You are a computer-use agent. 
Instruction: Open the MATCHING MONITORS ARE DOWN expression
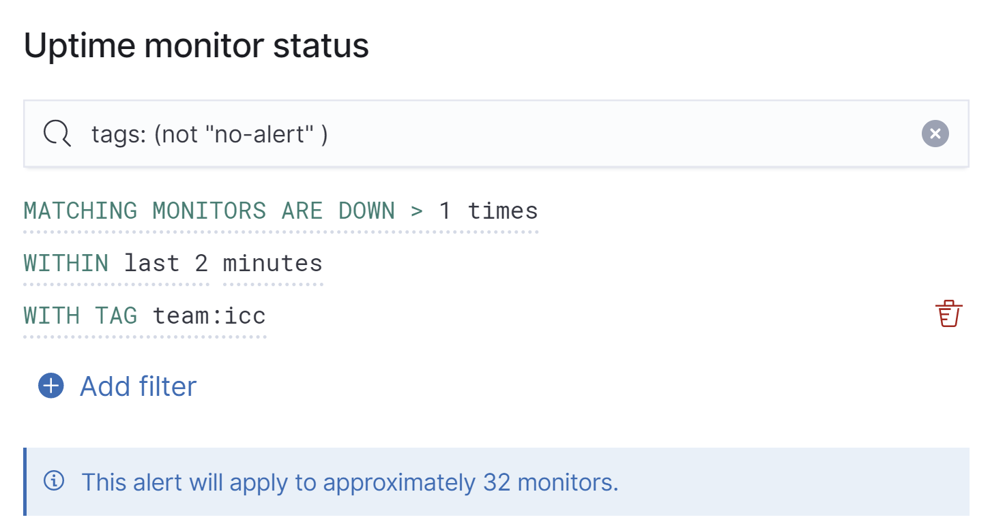coord(209,211)
